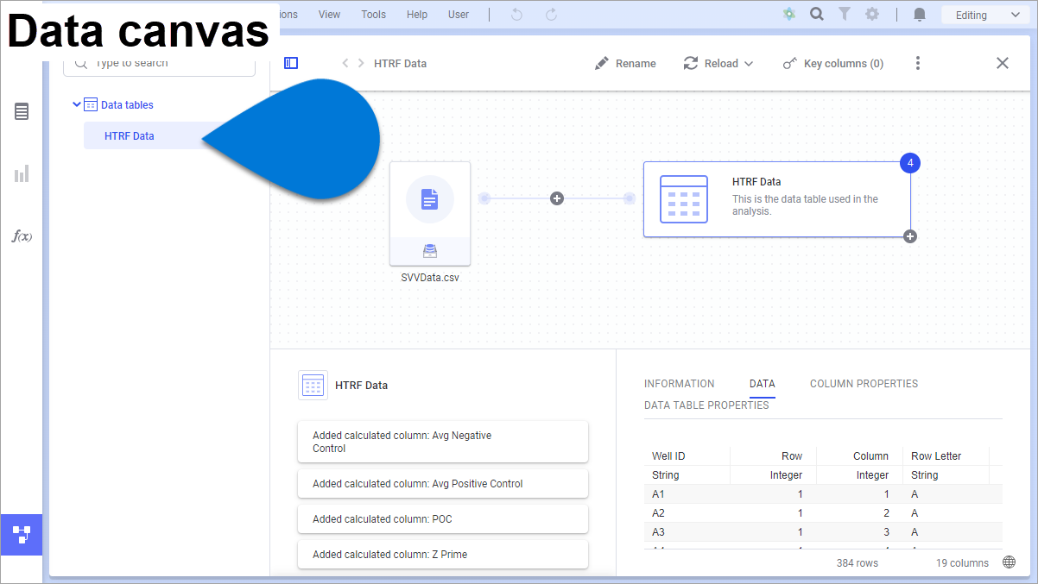Open the search icon in top toolbar

(816, 14)
